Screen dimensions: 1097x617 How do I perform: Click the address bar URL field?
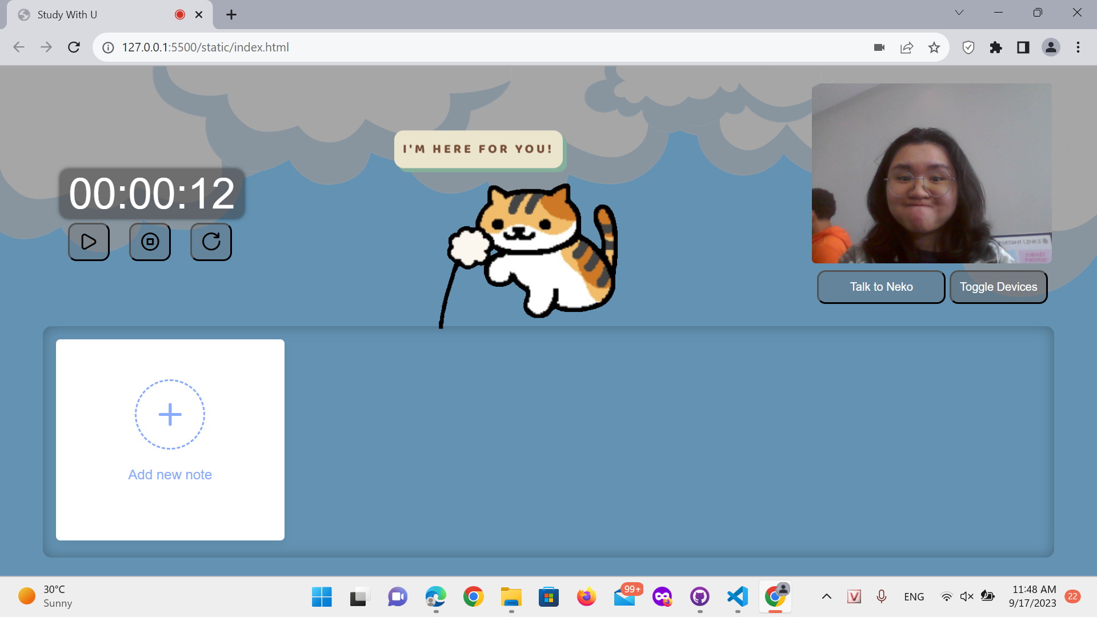click(x=457, y=47)
